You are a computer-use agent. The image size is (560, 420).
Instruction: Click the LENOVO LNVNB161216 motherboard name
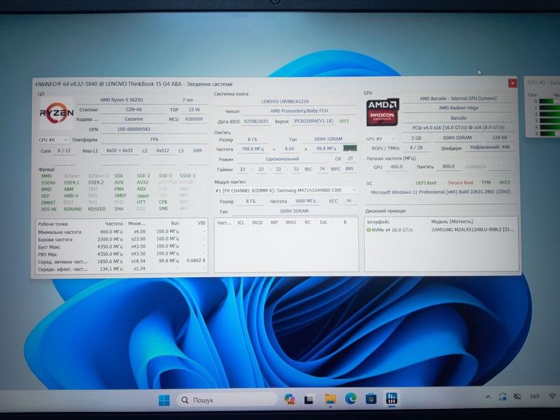285,101
